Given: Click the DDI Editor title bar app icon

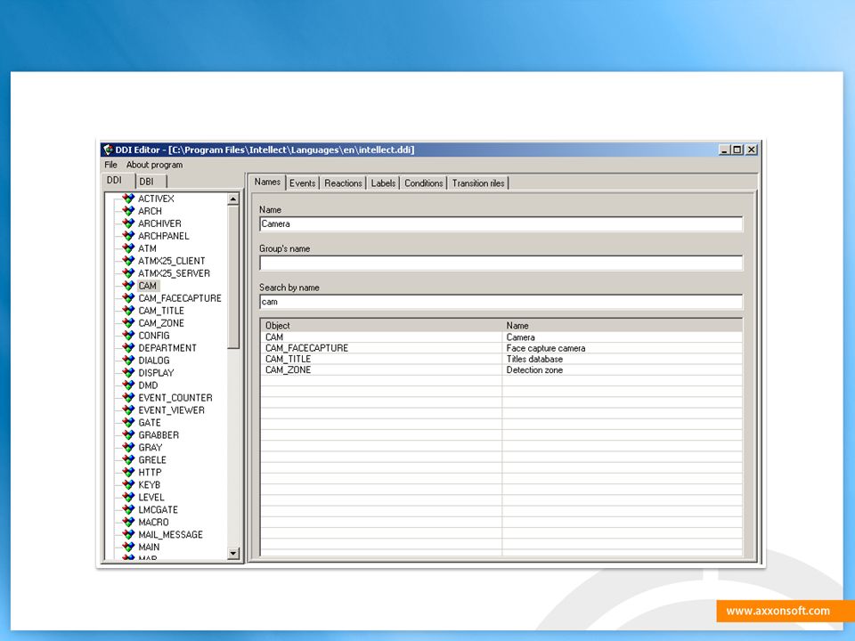Looking at the screenshot, I should point(109,150).
